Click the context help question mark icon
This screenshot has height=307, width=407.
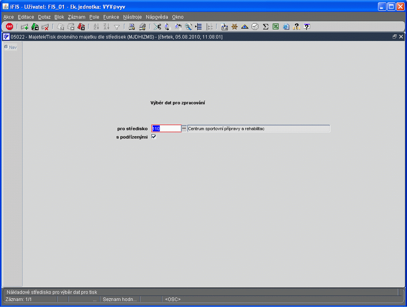307,27
